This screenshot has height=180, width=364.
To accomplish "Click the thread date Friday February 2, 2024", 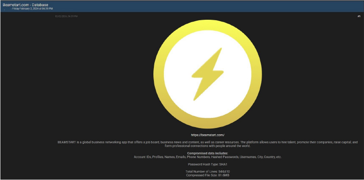I will [33, 9].
